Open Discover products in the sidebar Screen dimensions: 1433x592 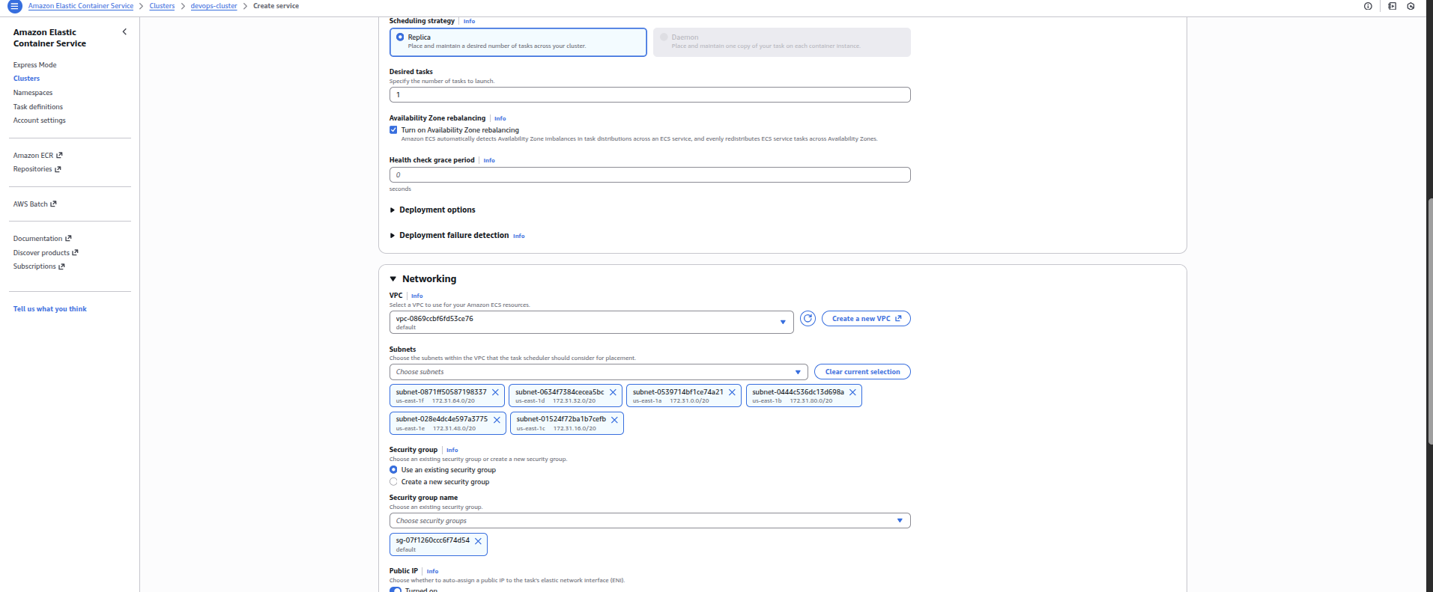tap(46, 253)
